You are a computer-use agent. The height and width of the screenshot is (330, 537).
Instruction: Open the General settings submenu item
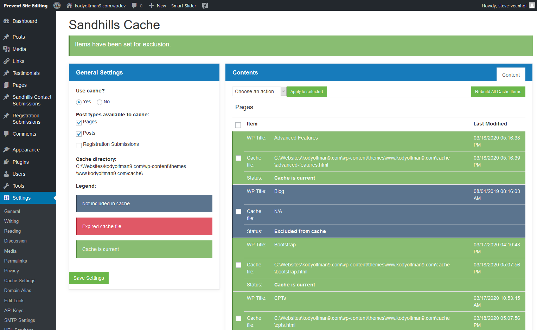[12, 211]
